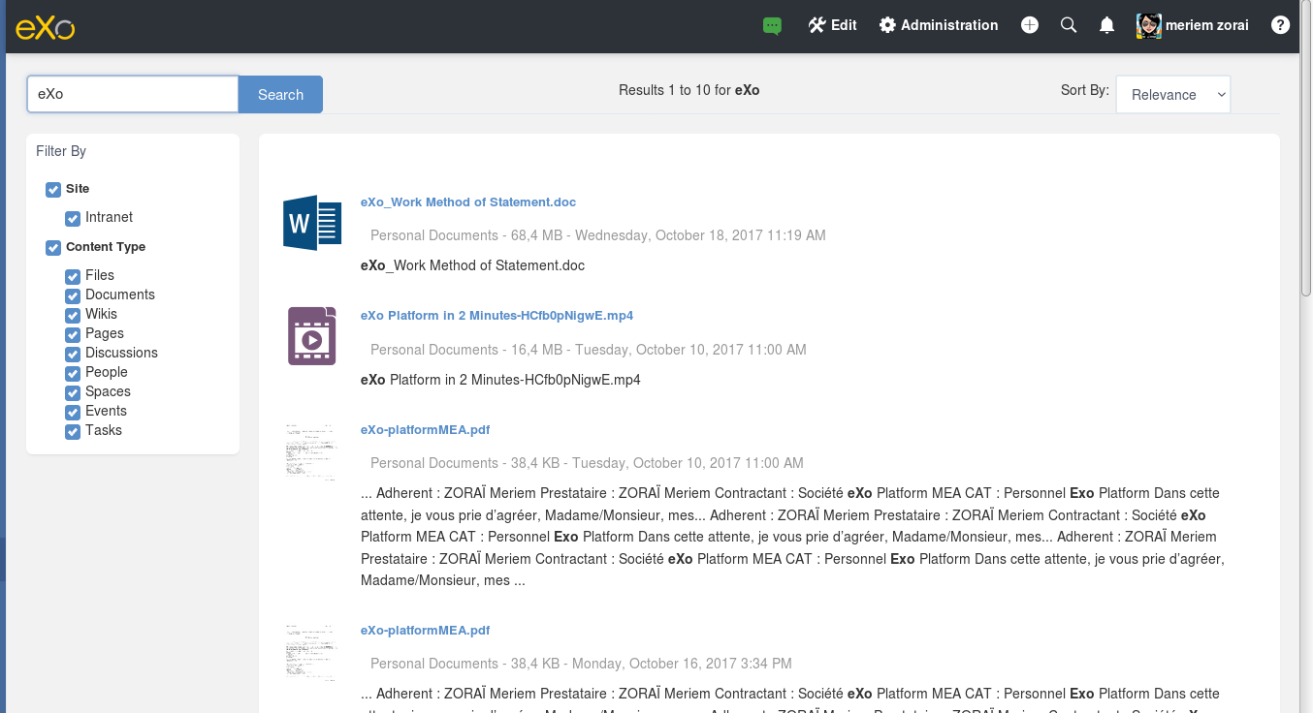Viewport: 1313px width, 713px height.
Task: Uncheck the Tasks filter checkbox
Action: (x=73, y=432)
